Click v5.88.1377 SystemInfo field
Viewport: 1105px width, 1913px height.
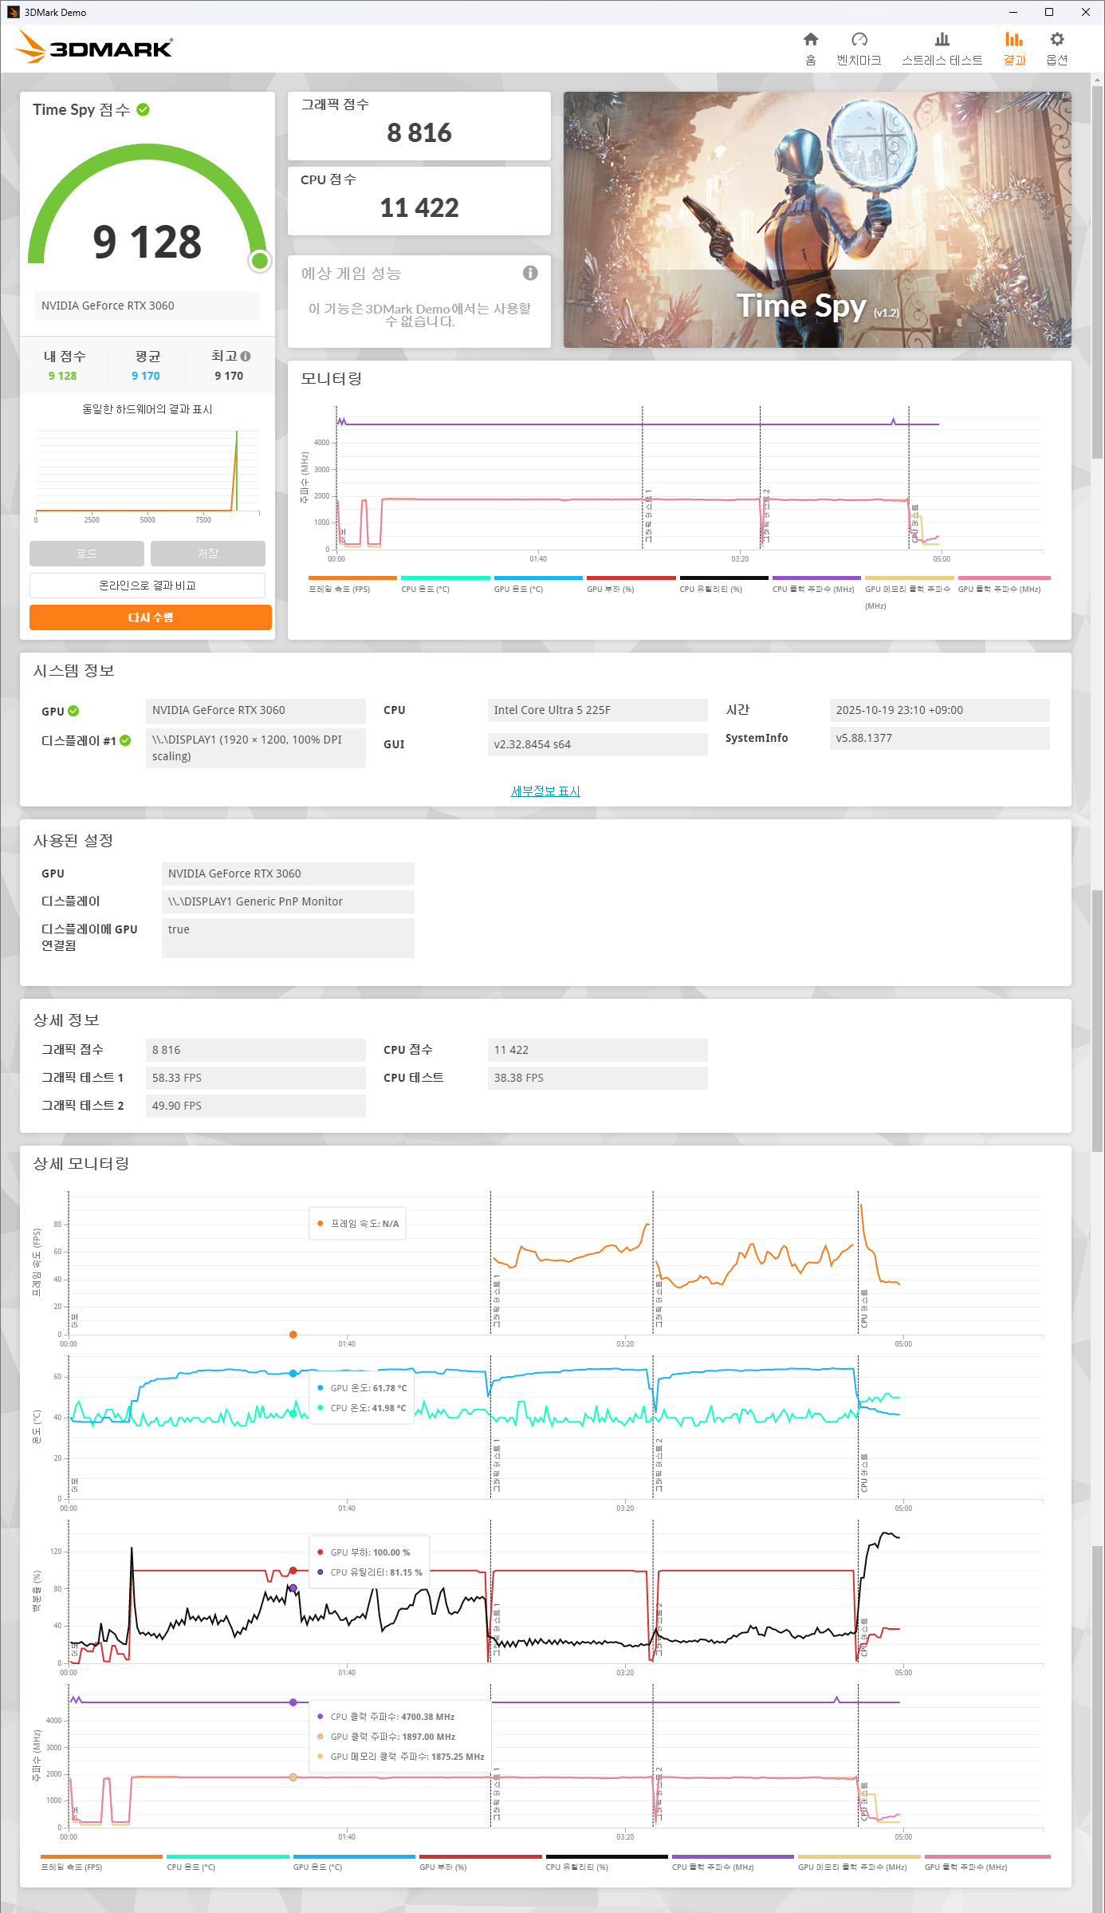point(939,738)
